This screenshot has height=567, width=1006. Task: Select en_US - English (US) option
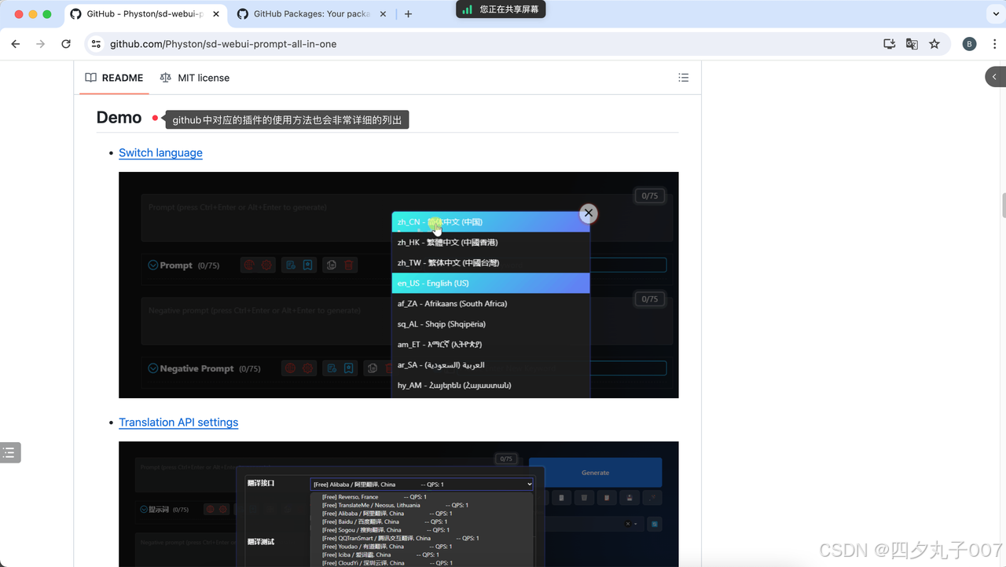coord(490,283)
